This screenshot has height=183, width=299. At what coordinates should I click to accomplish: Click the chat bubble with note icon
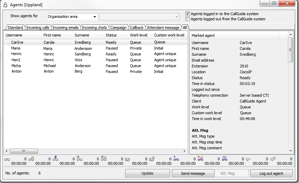coord(273,159)
